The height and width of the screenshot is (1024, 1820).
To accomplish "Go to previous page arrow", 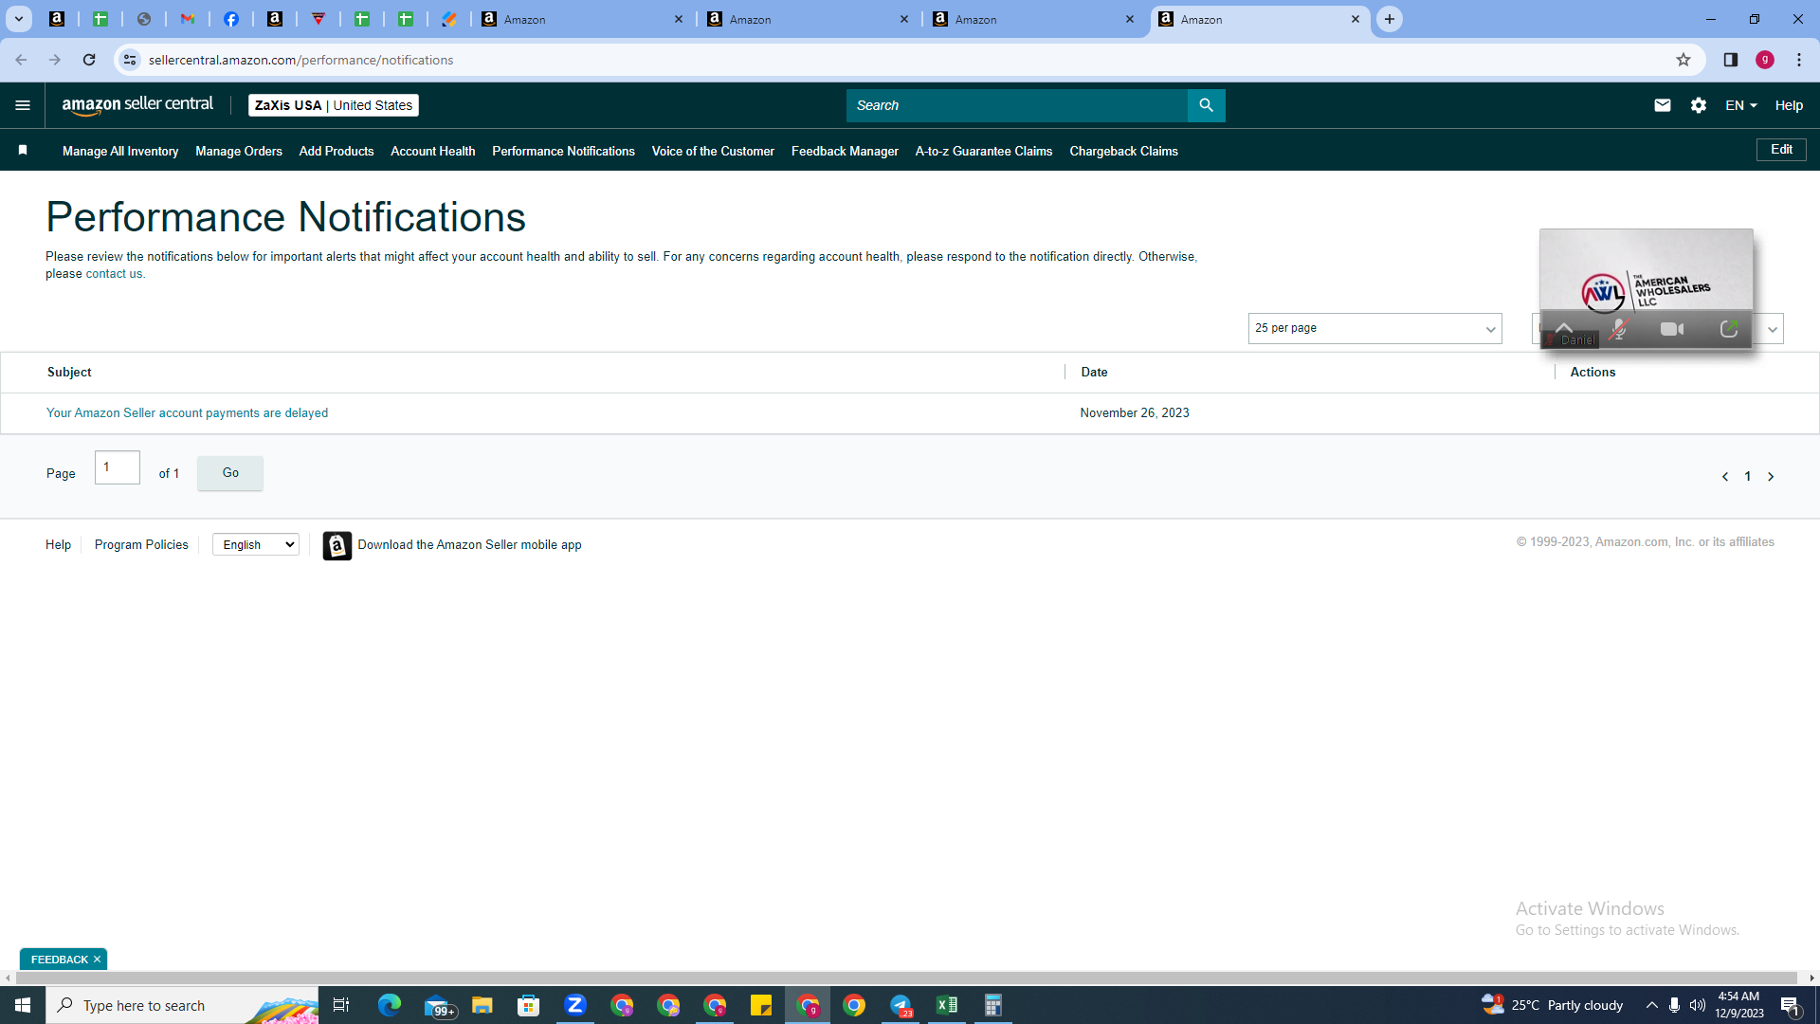I will point(1725,477).
